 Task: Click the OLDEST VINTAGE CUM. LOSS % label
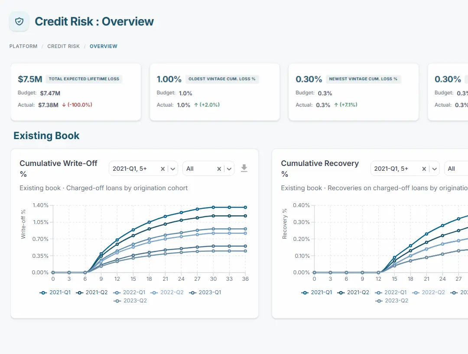[222, 79]
